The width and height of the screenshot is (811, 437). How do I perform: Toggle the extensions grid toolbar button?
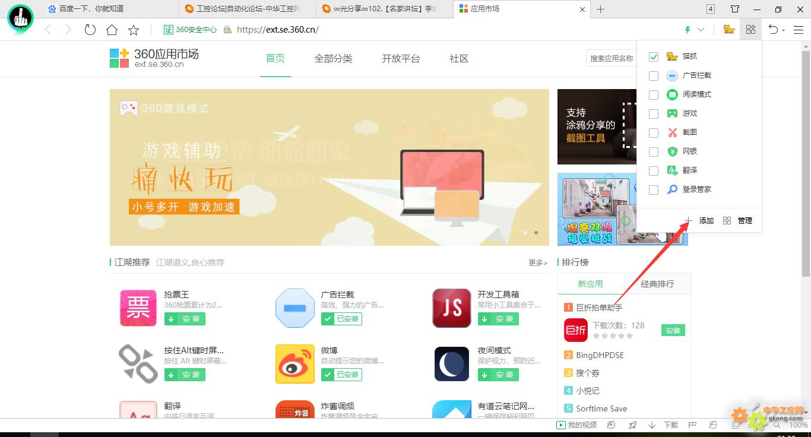click(751, 30)
